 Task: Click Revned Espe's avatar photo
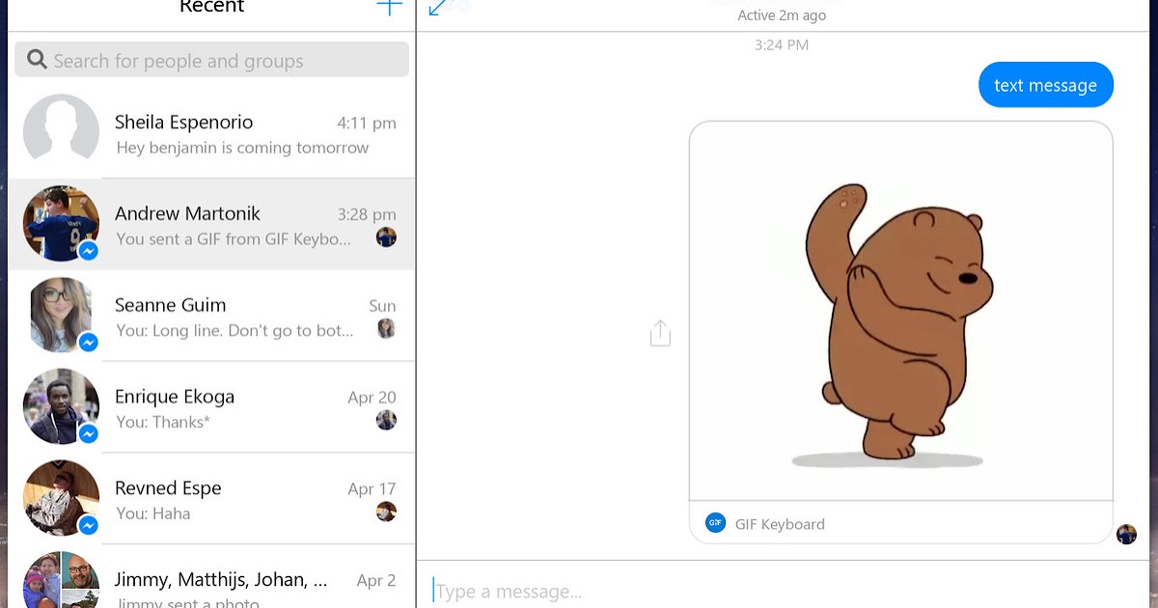click(x=61, y=499)
